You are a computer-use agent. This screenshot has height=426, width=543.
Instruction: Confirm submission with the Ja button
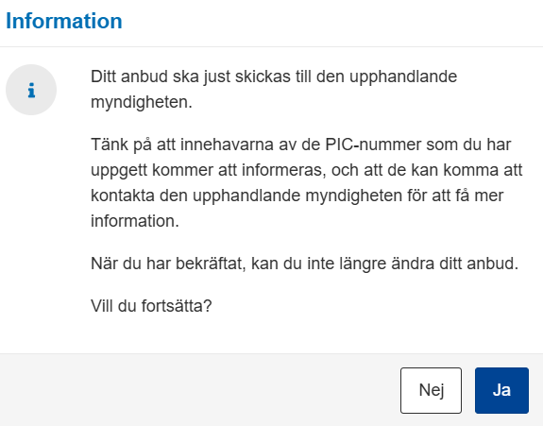pyautogui.click(x=501, y=390)
